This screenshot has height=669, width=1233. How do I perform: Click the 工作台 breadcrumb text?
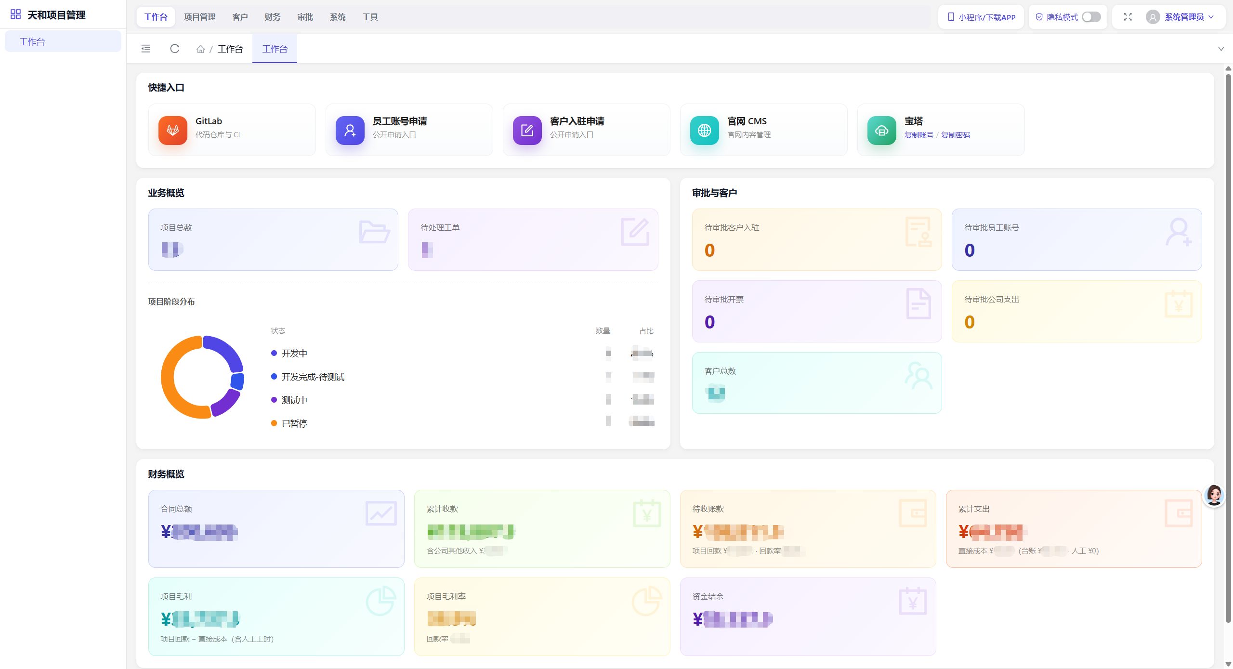point(230,49)
